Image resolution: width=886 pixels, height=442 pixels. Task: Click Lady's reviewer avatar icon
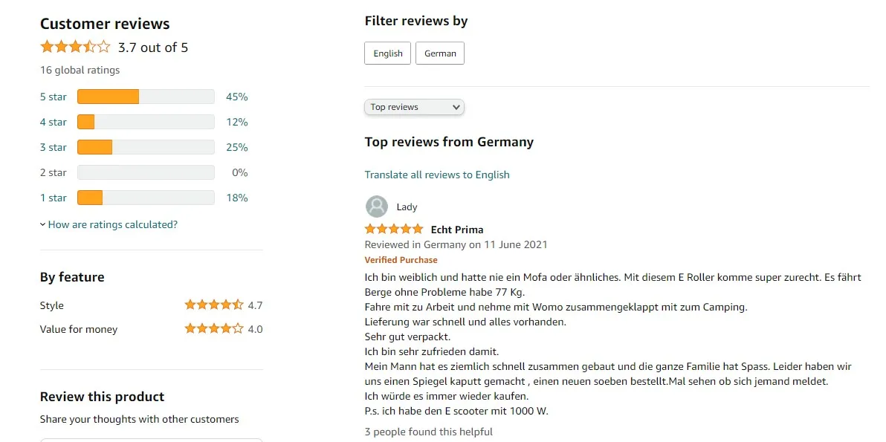pos(377,207)
